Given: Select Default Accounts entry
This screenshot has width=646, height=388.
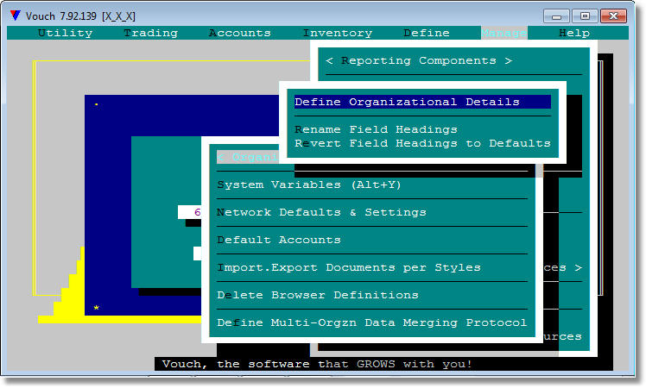Looking at the screenshot, I should click(x=279, y=240).
